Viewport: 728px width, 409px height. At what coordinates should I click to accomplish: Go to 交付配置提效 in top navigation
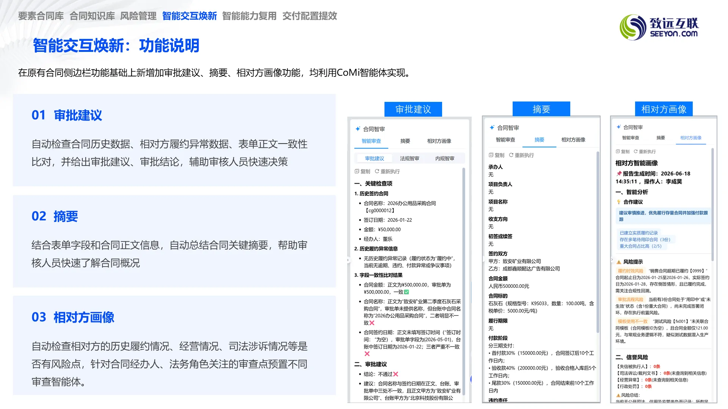[310, 16]
